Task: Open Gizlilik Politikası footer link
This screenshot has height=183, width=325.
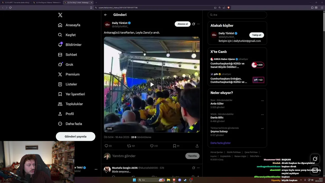Action: (234, 152)
